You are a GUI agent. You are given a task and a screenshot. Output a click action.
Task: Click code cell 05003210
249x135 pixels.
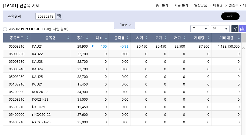coord(16,47)
